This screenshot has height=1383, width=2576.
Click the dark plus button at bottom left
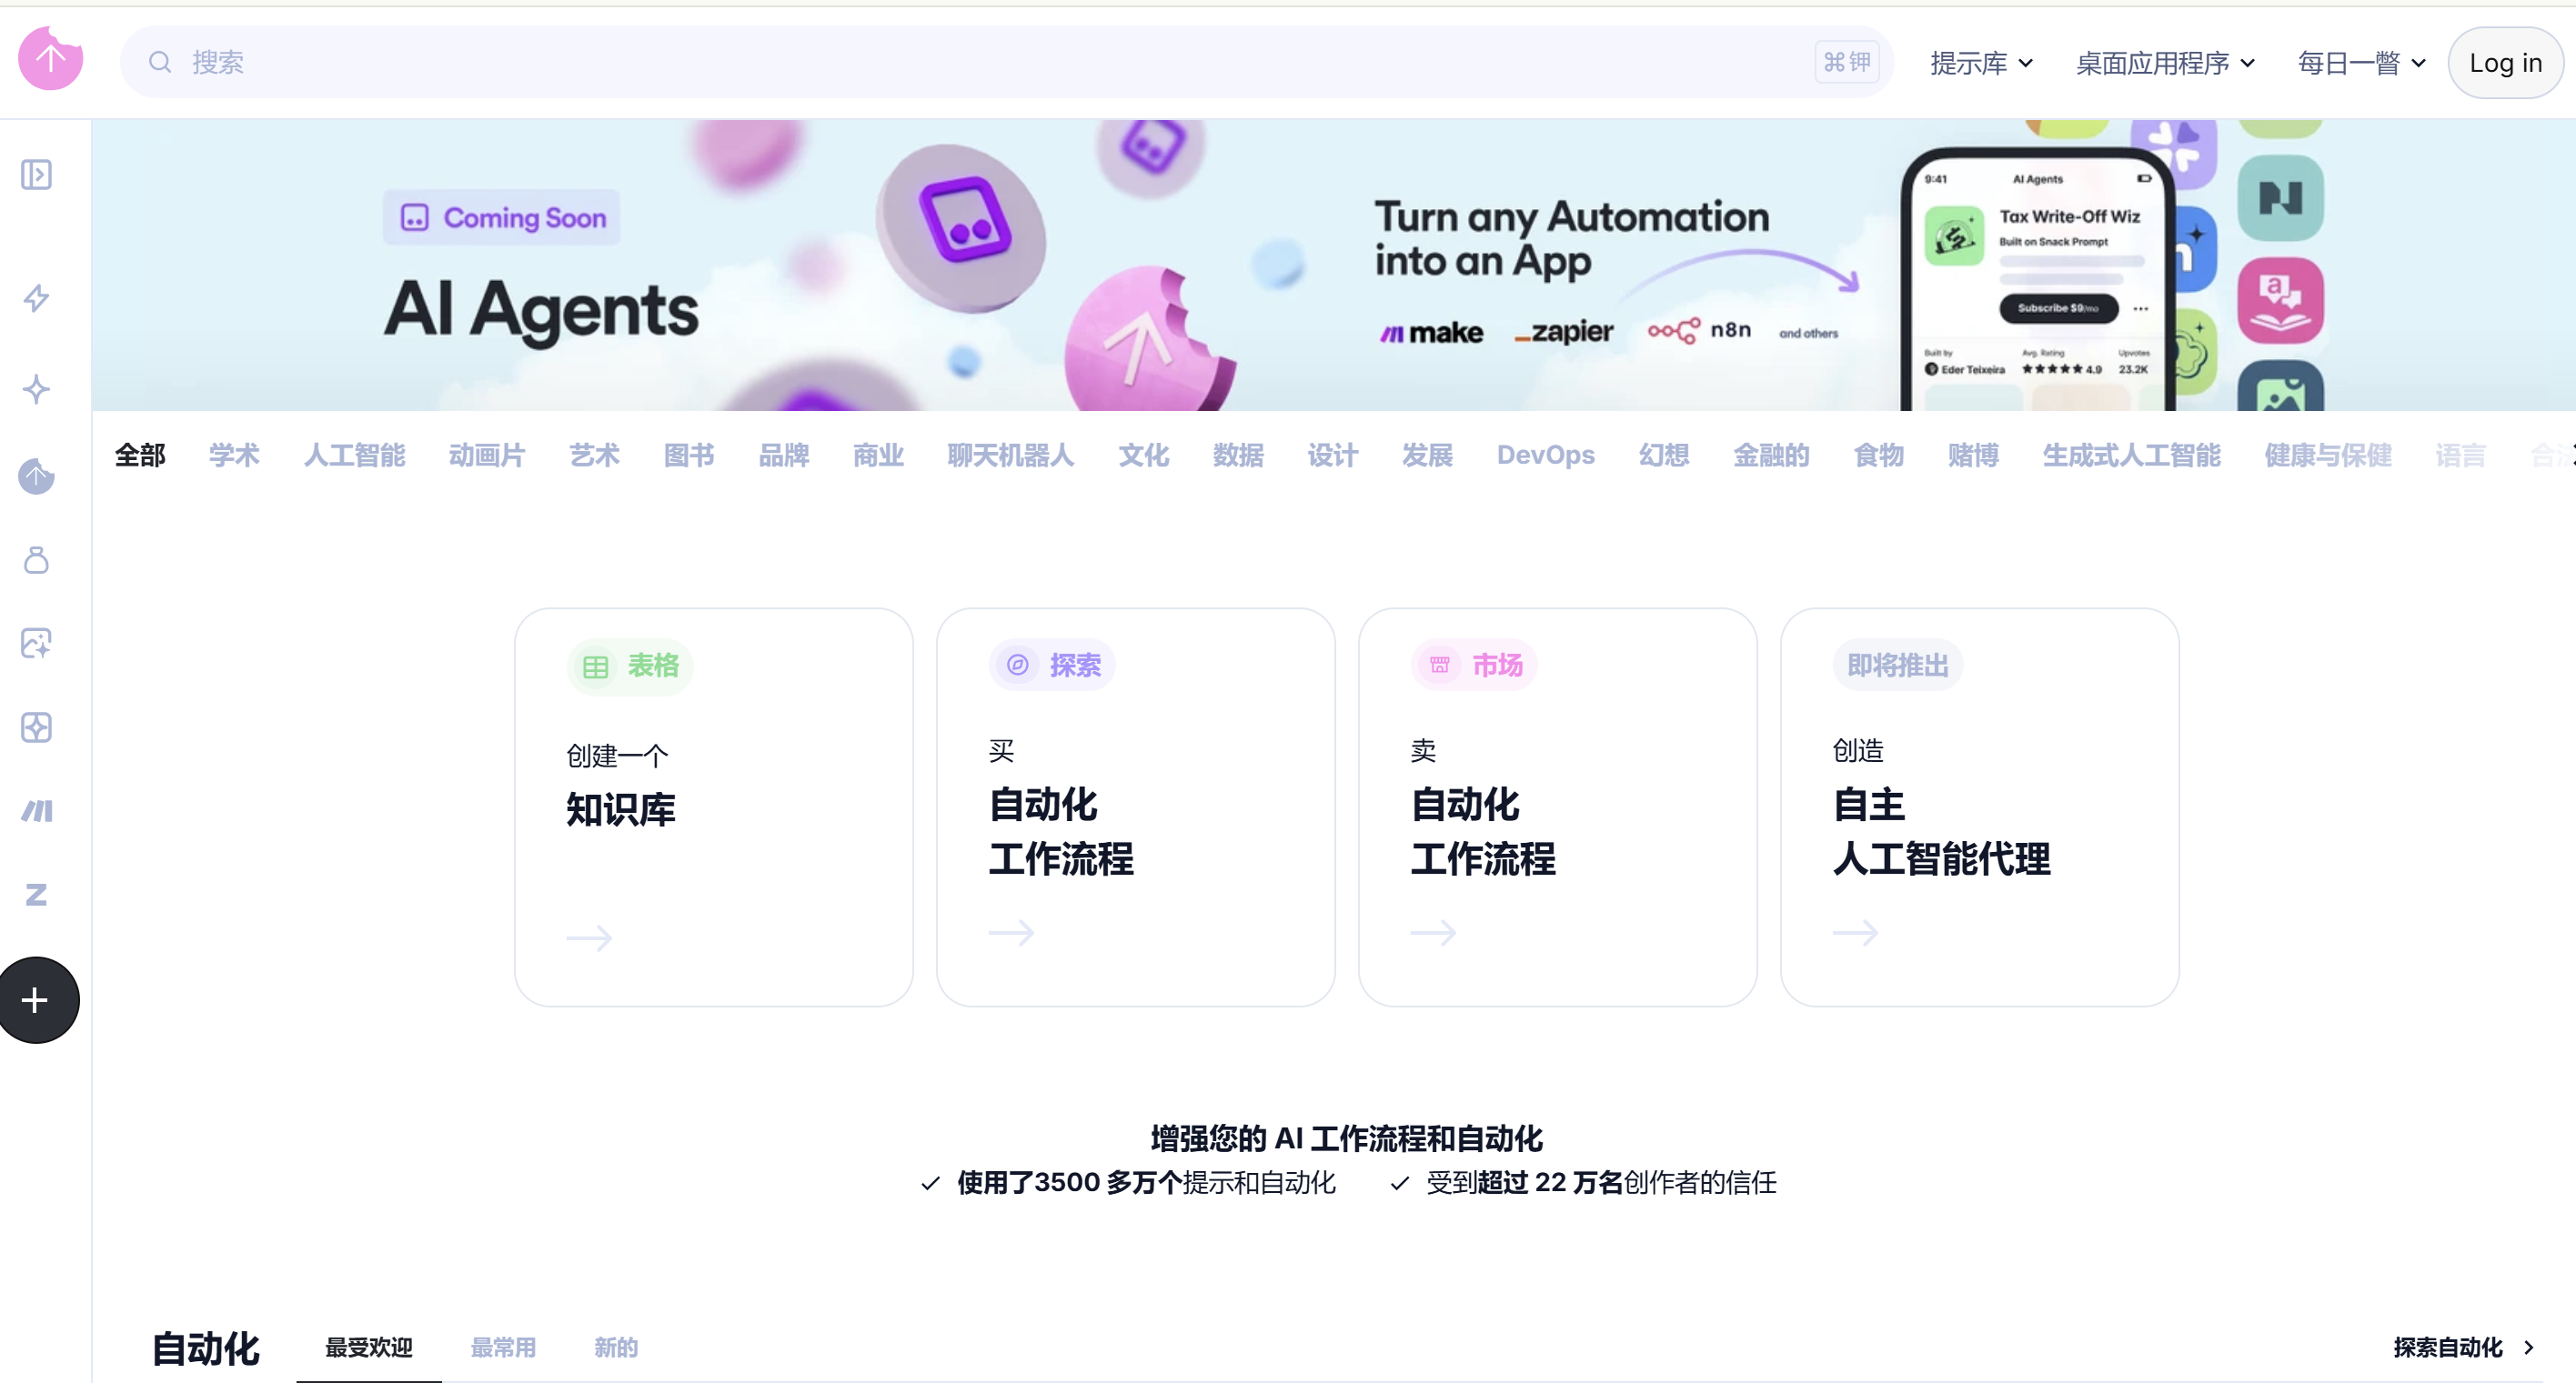36,999
